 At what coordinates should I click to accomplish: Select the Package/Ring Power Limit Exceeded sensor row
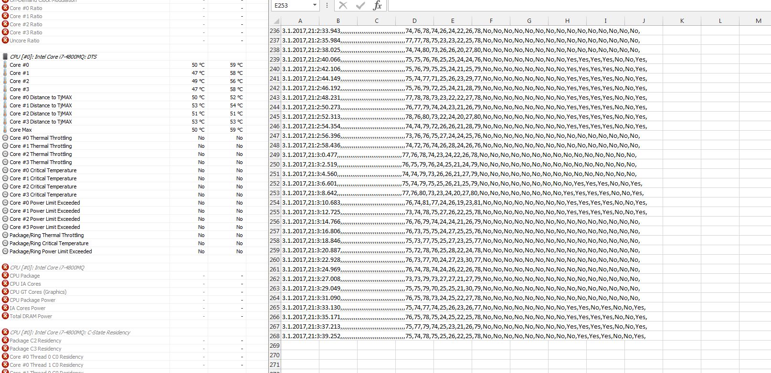click(x=51, y=251)
